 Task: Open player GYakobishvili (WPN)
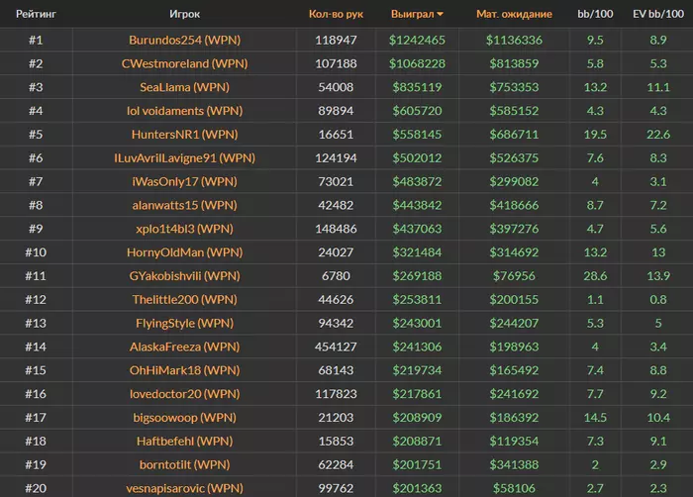185,276
